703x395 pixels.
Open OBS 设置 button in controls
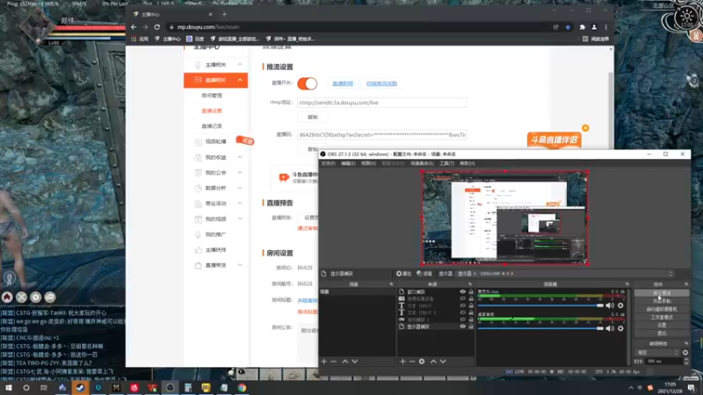[x=662, y=325]
